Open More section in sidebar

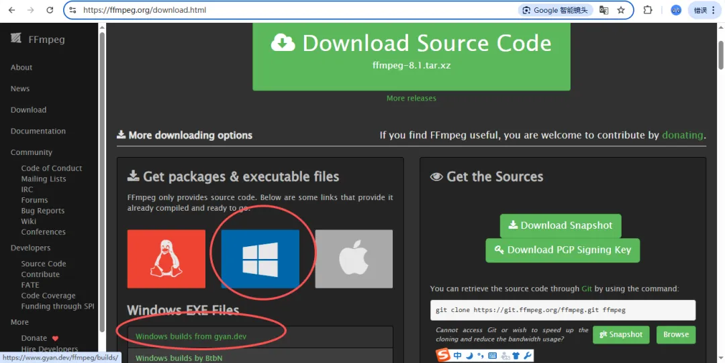[x=19, y=322]
